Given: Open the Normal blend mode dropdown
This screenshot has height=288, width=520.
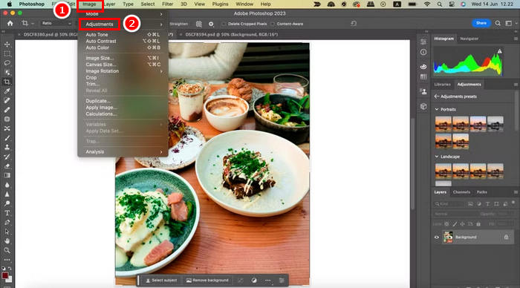Looking at the screenshot, I should tap(455, 214).
